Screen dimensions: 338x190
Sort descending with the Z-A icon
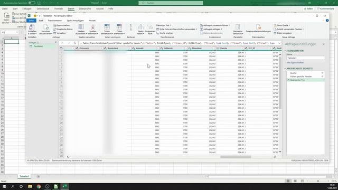[x=131, y=29]
